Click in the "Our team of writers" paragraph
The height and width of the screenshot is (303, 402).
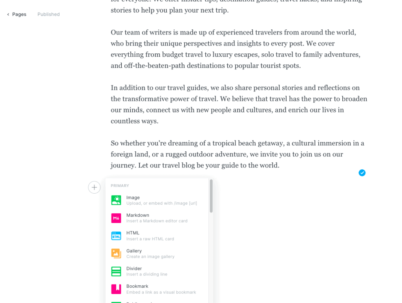(x=235, y=49)
